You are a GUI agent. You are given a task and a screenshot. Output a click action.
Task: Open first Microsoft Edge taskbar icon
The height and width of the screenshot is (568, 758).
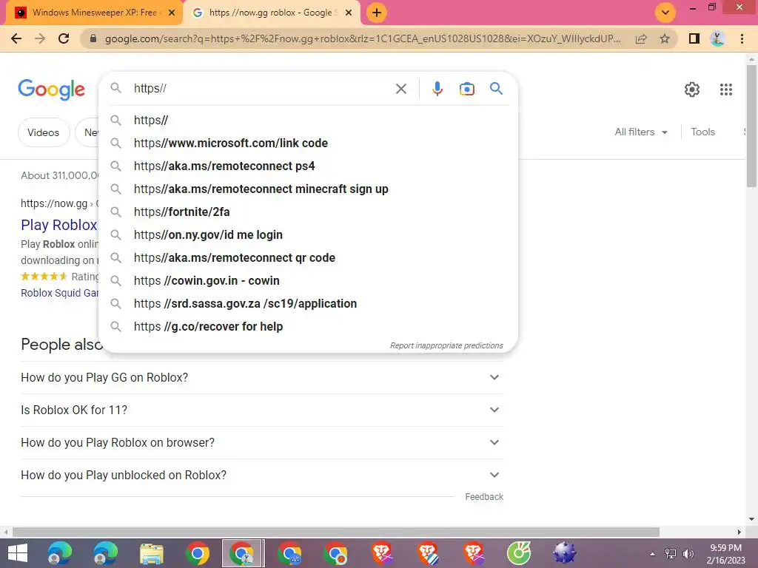pyautogui.click(x=59, y=553)
